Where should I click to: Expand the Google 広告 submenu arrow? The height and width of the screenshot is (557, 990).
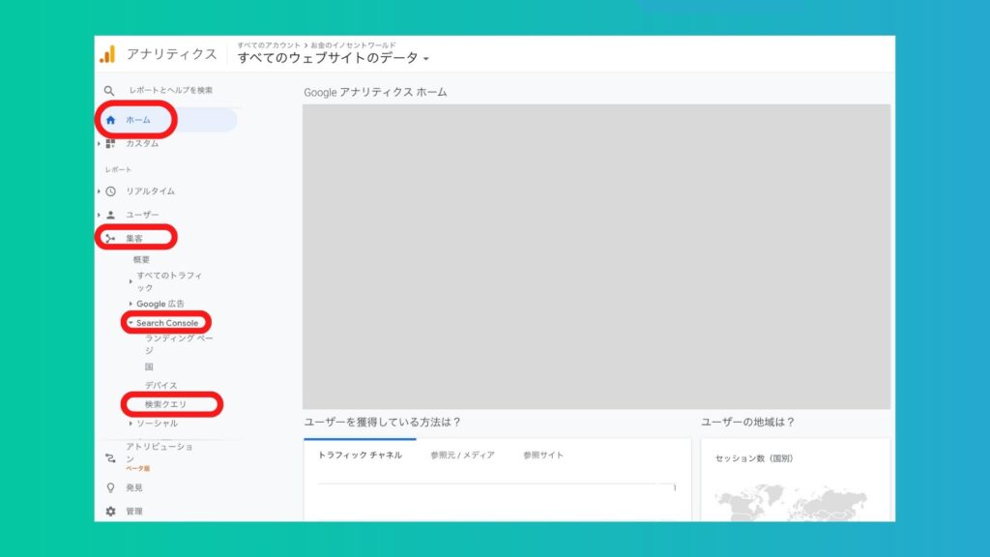[x=131, y=304]
